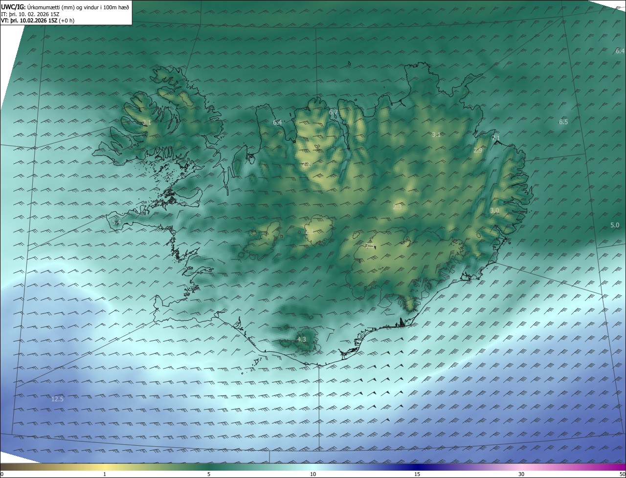Click the 3.0 value in the Eastfjords
626x478 pixels.
tap(494, 210)
